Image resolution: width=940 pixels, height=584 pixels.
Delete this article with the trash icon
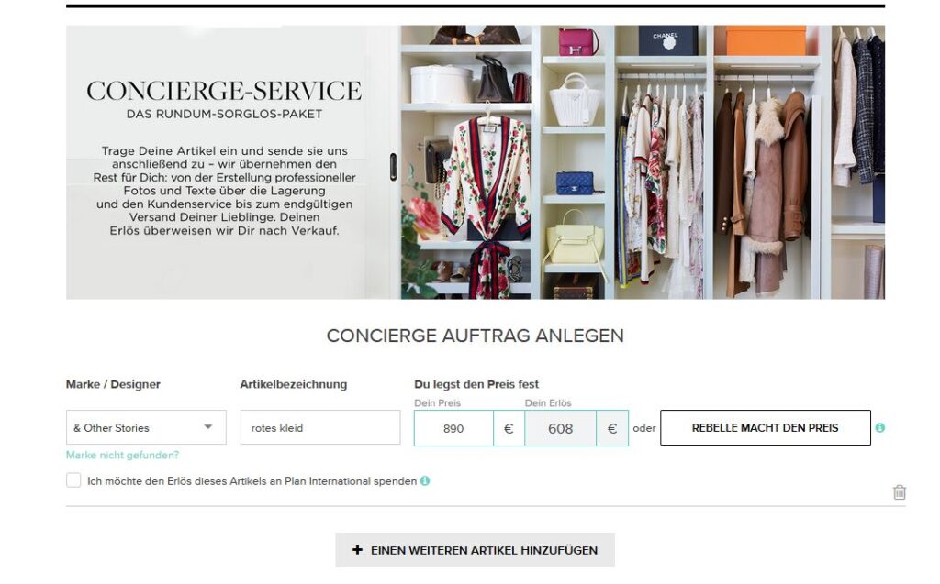point(899,492)
